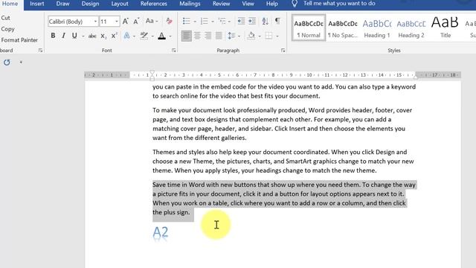Enable Justify text alignment
This screenshot has height=268, width=476.
click(219, 36)
